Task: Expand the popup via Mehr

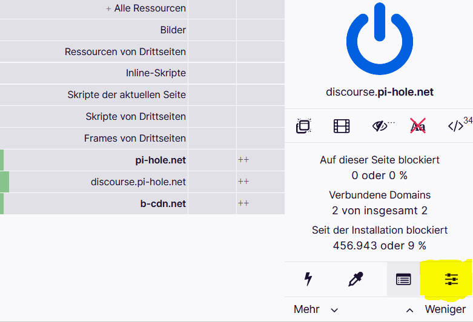Action: pyautogui.click(x=316, y=309)
